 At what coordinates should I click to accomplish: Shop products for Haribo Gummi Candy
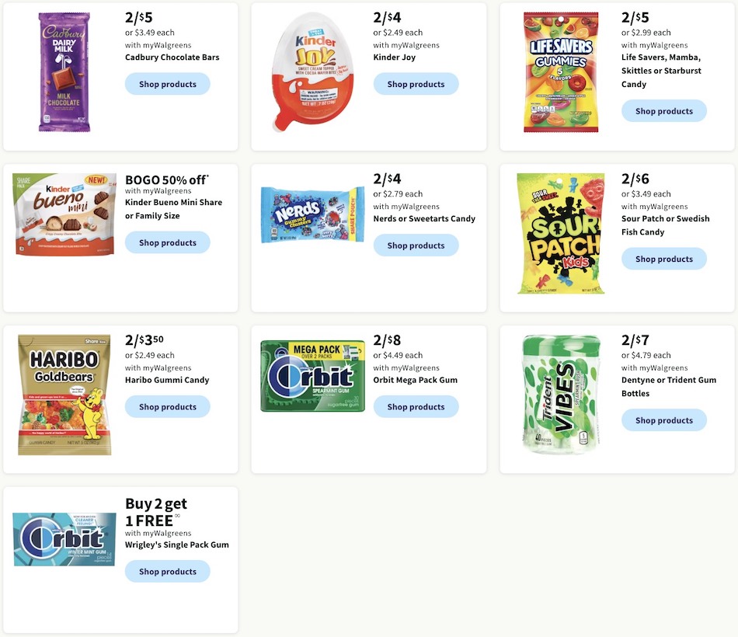point(168,407)
